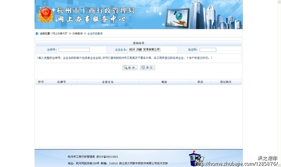Click the 序号 column header
The width and height of the screenshot is (281, 167).
coord(41,82)
